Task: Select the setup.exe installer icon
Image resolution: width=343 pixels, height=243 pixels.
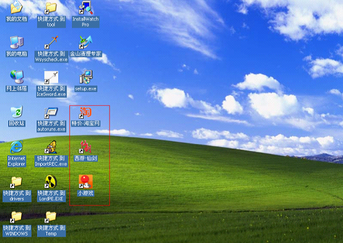Action: 85,77
